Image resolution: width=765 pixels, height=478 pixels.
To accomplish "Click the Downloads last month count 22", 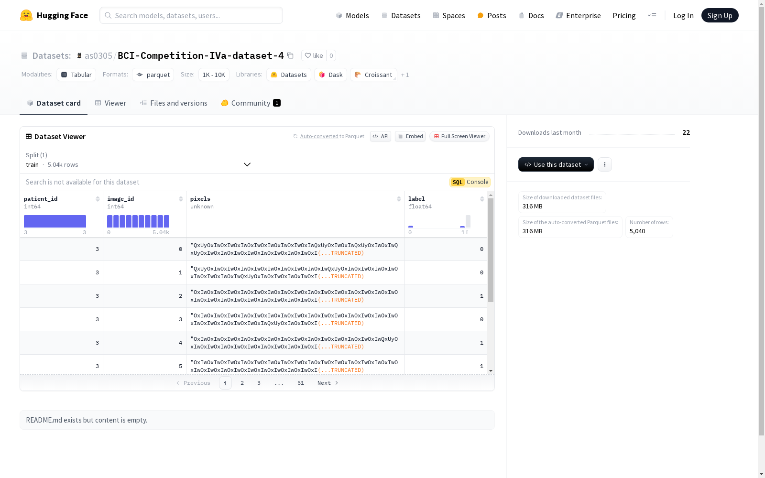I will pos(686,132).
